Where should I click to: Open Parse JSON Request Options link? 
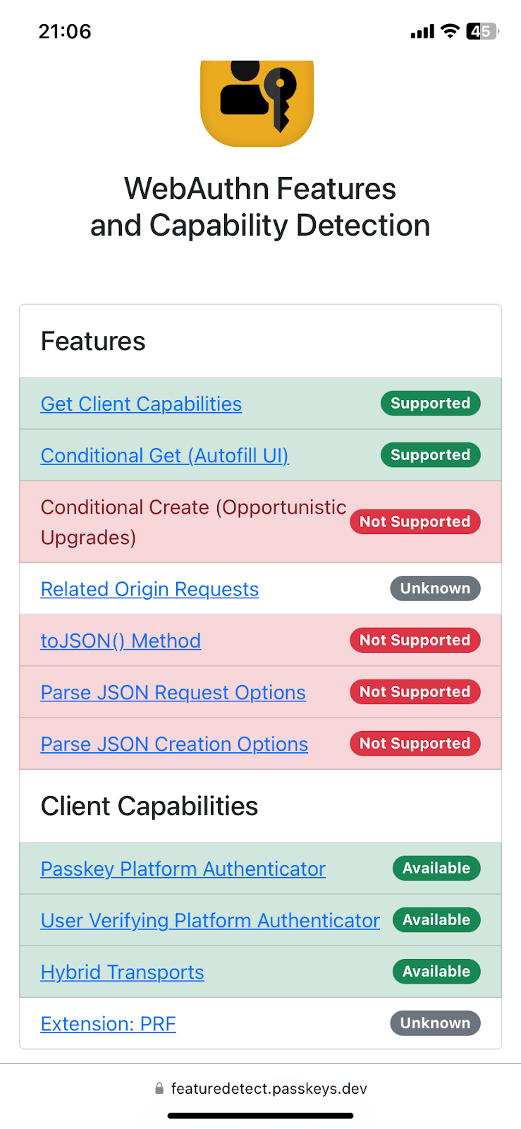tap(173, 692)
